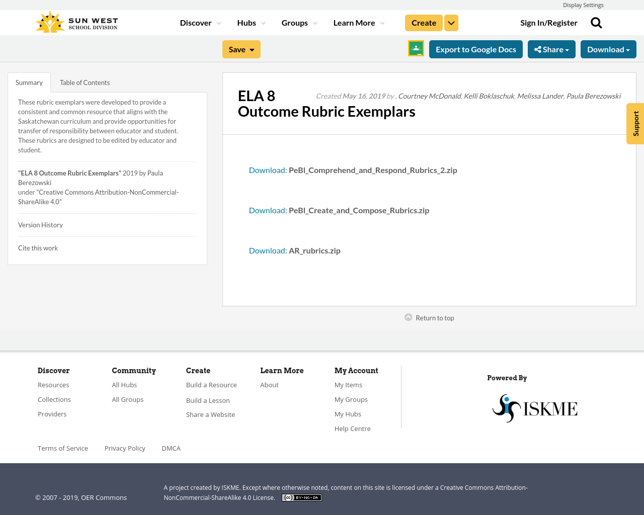Viewport: 644px width, 515px height.
Task: Click Sign In/Register
Action: (x=549, y=22)
